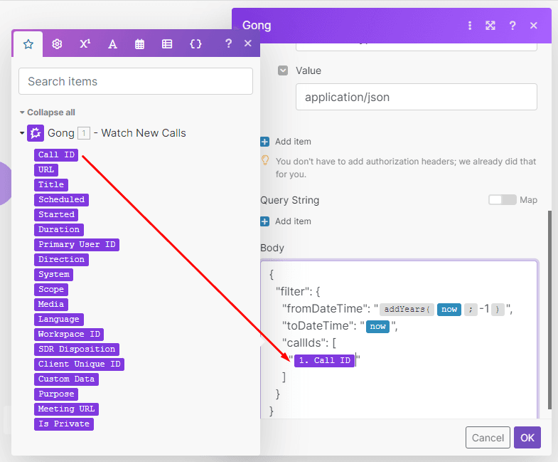Open the starred favorites tab

click(28, 43)
